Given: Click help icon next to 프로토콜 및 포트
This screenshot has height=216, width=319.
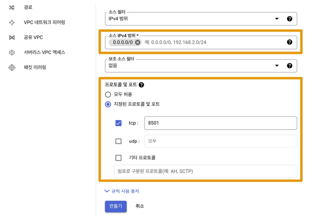Looking at the screenshot, I should (x=141, y=85).
